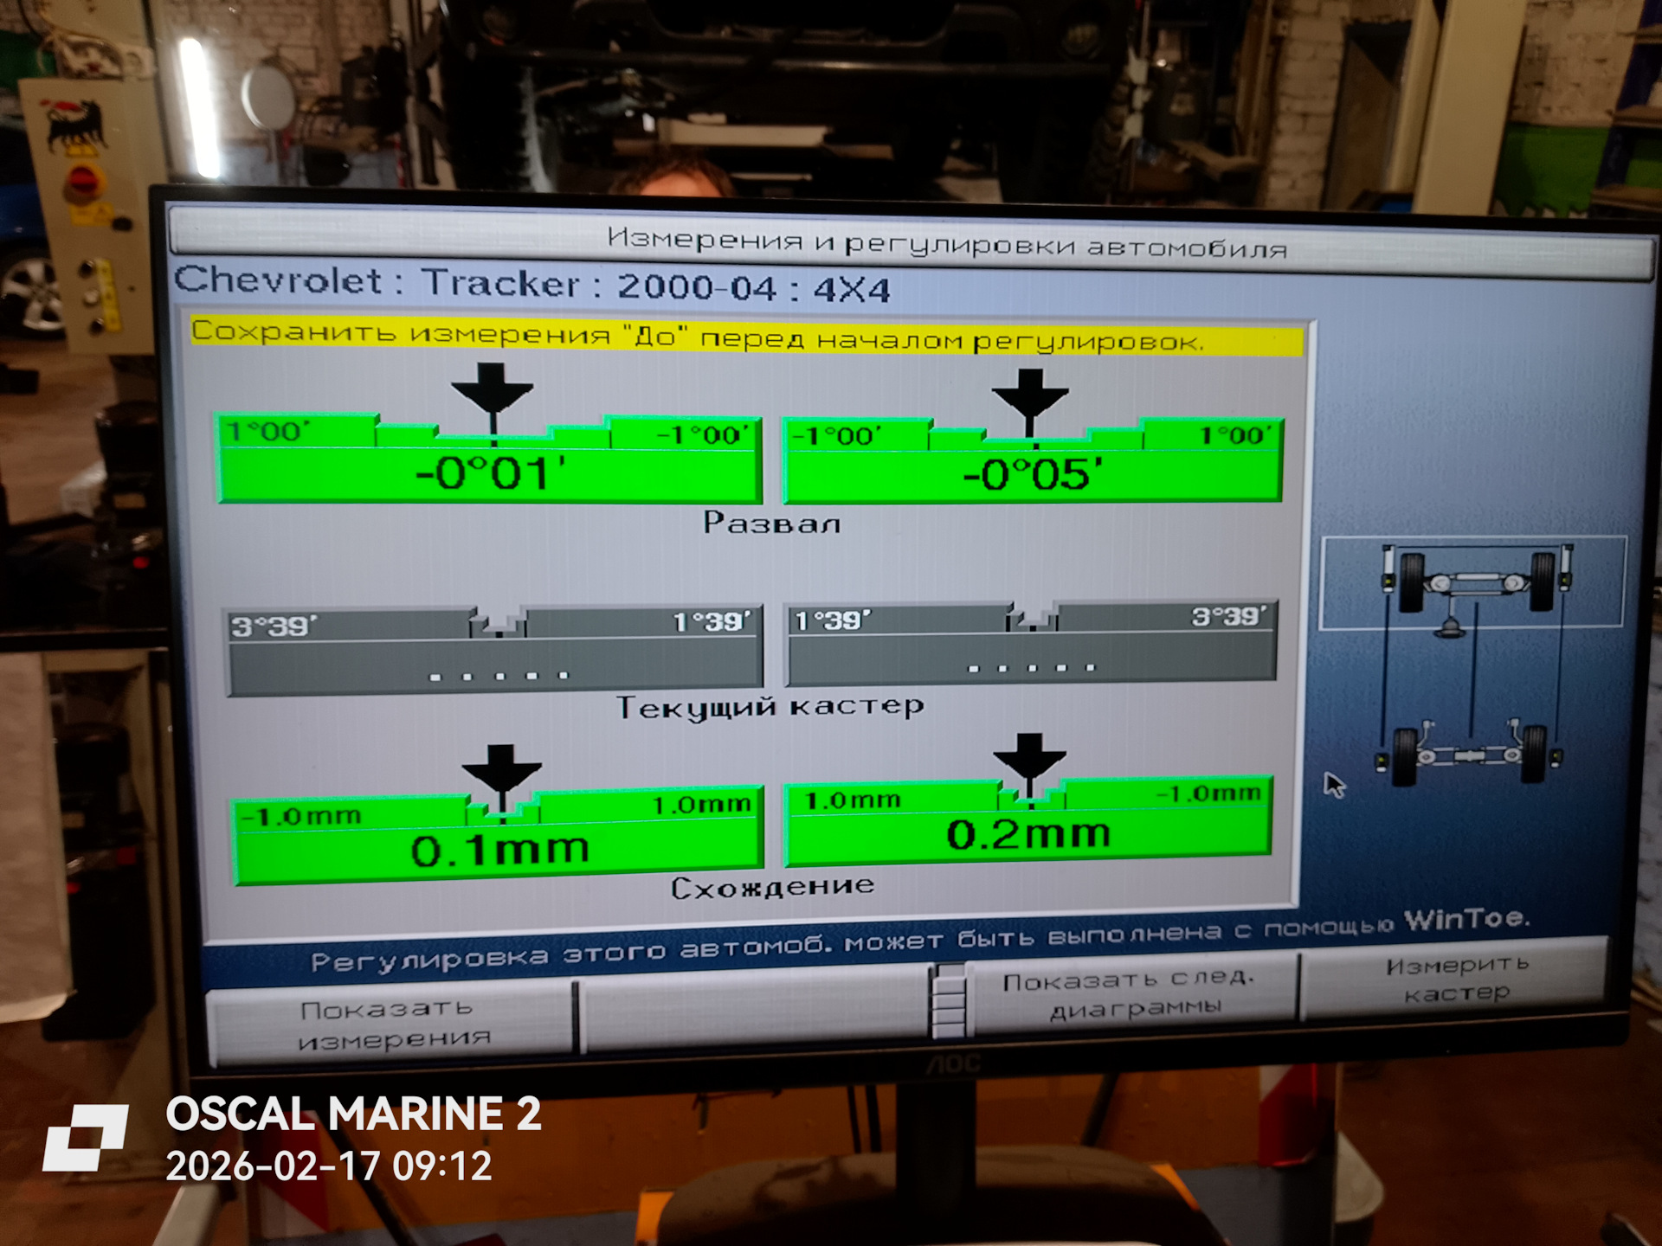Image resolution: width=1662 pixels, height=1246 pixels.
Task: Select front axle in vehicle diagram
Action: [1474, 582]
